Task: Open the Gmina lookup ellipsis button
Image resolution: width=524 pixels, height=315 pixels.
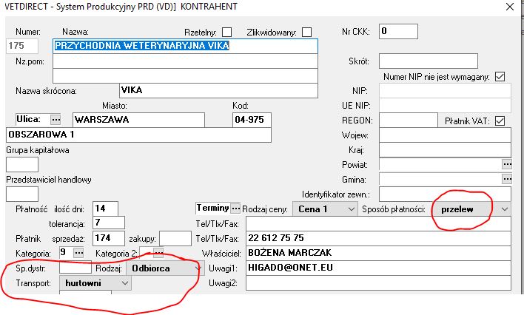Action: pyautogui.click(x=506, y=178)
